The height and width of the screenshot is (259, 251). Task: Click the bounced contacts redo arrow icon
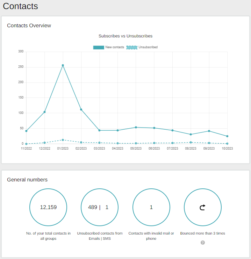coord(202,208)
